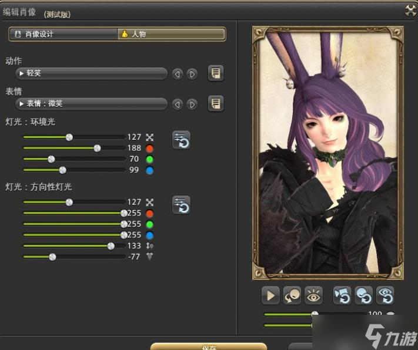Click directional light red color dot

pos(149,213)
